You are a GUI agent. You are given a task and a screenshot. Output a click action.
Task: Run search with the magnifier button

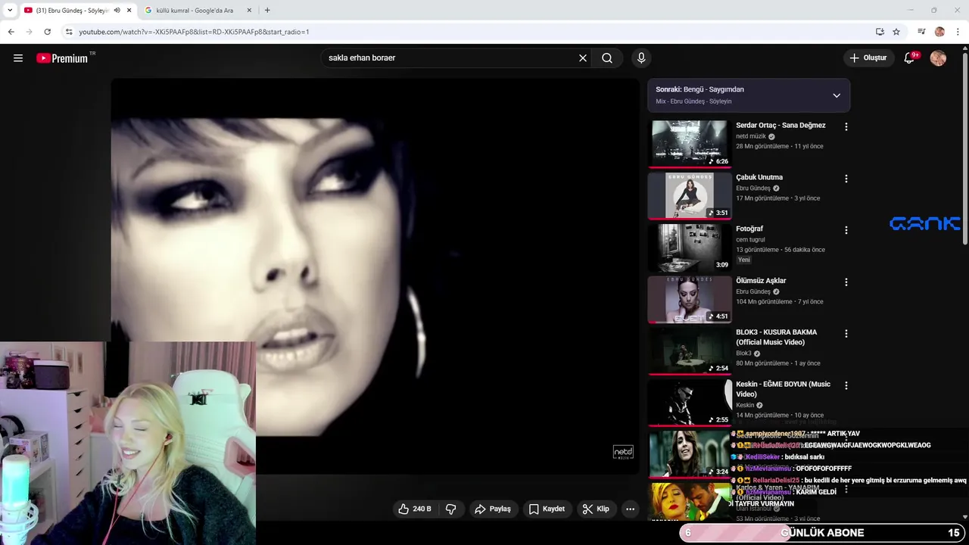pyautogui.click(x=607, y=58)
